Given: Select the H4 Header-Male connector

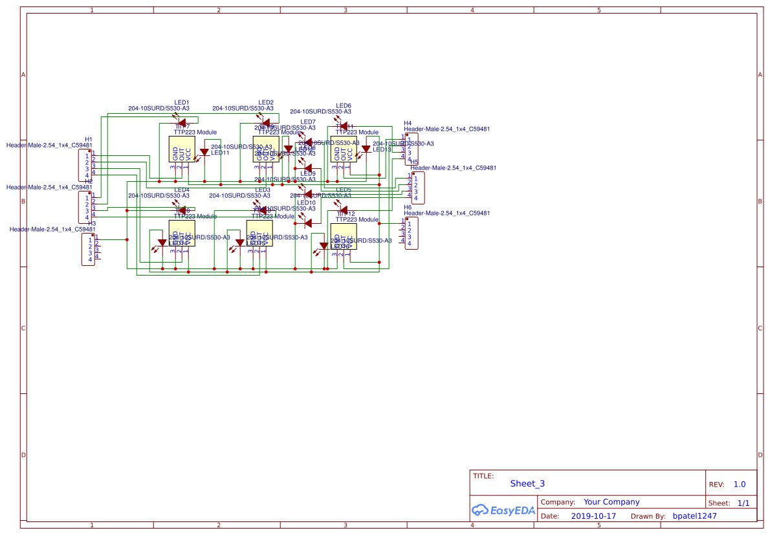Looking at the screenshot, I should (412, 149).
